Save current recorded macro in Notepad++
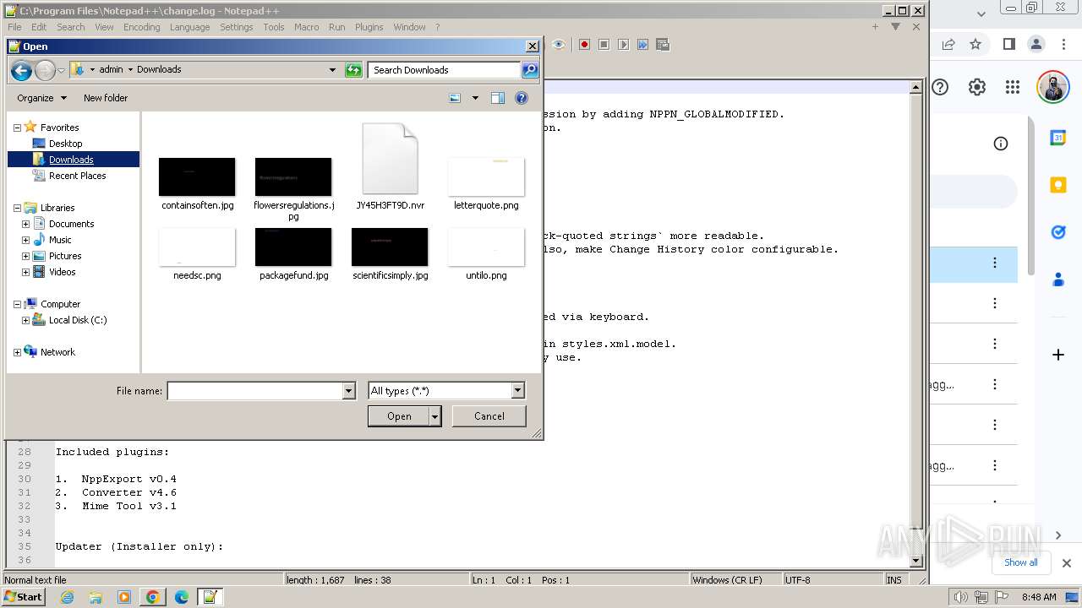 pos(663,45)
